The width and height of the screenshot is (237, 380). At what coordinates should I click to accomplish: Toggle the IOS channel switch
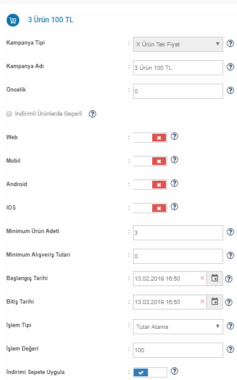[x=150, y=208]
